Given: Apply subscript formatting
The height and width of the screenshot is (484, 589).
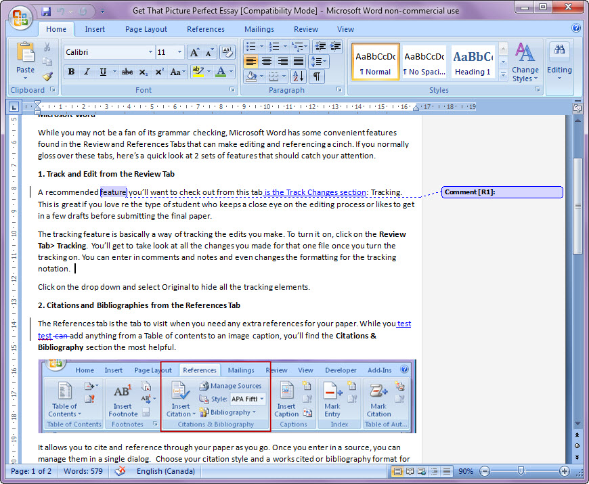Looking at the screenshot, I should pos(143,72).
